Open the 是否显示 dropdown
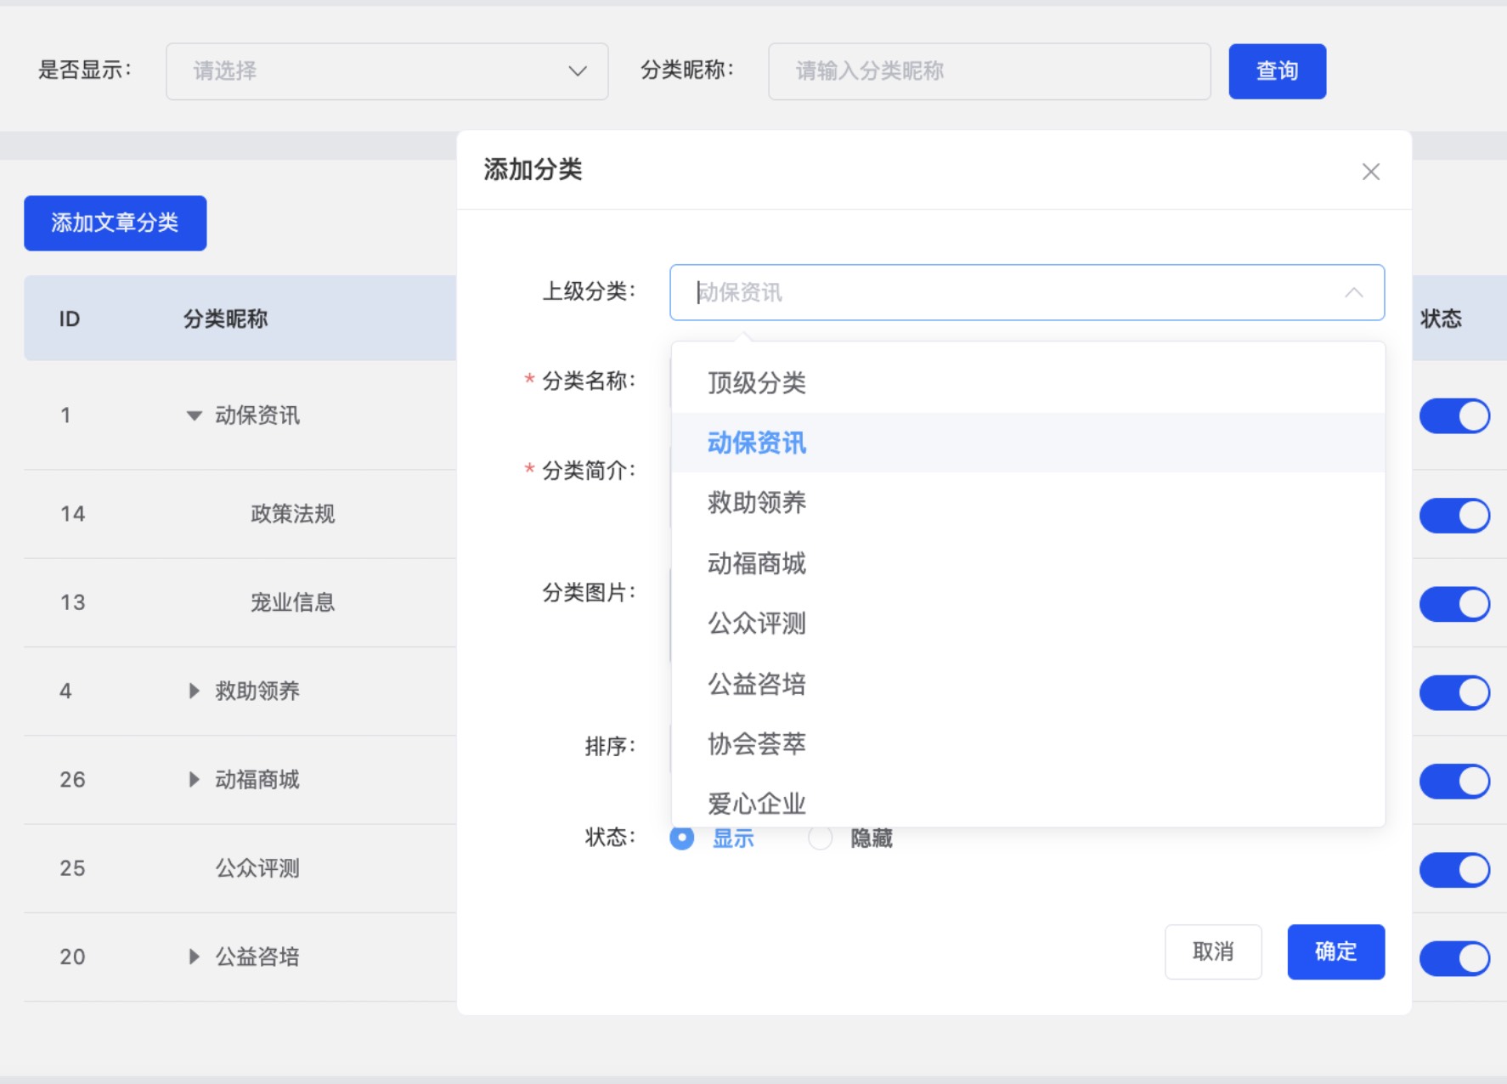 [387, 71]
